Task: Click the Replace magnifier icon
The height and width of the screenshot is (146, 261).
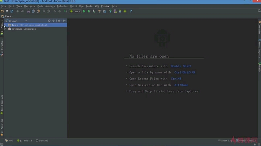Action: 49,11
